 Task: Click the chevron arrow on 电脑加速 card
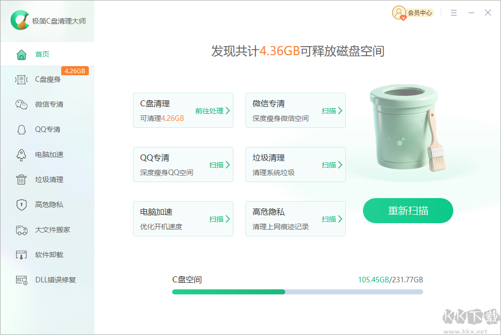pyautogui.click(x=228, y=219)
